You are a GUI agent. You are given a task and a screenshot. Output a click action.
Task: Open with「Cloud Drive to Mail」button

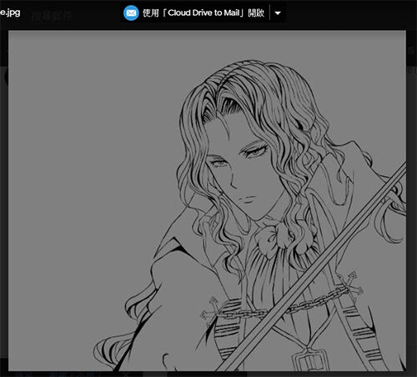(x=194, y=13)
